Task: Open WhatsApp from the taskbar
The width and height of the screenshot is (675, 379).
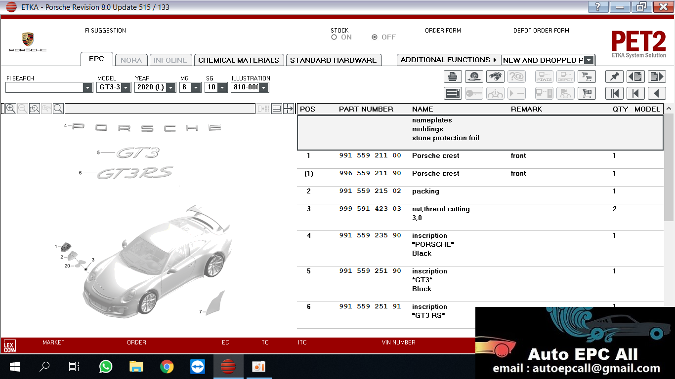Action: (106, 367)
